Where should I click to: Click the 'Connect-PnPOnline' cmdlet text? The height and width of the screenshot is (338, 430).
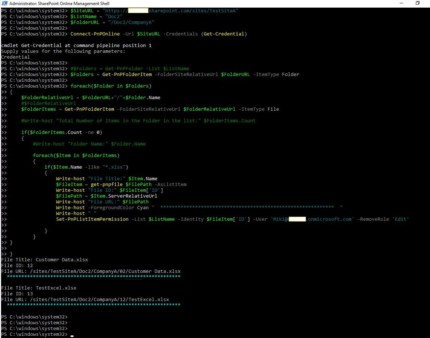point(95,34)
